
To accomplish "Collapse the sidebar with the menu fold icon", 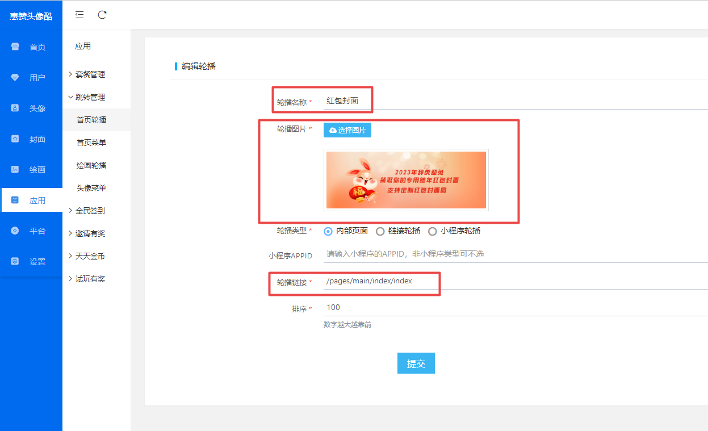I will tap(79, 15).
